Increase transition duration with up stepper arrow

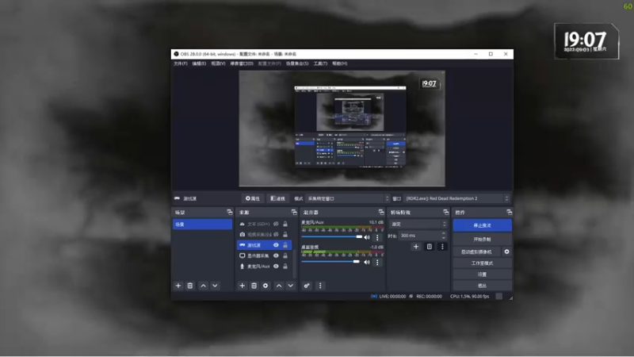coord(444,233)
